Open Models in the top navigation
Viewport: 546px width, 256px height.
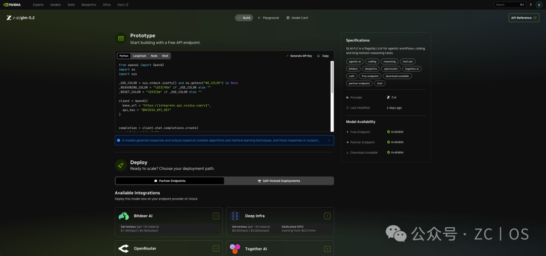[56, 5]
